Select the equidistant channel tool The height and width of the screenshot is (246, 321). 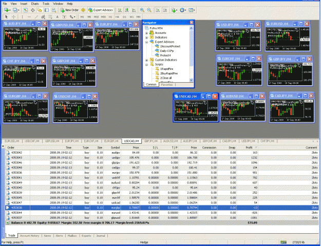coord(43,17)
